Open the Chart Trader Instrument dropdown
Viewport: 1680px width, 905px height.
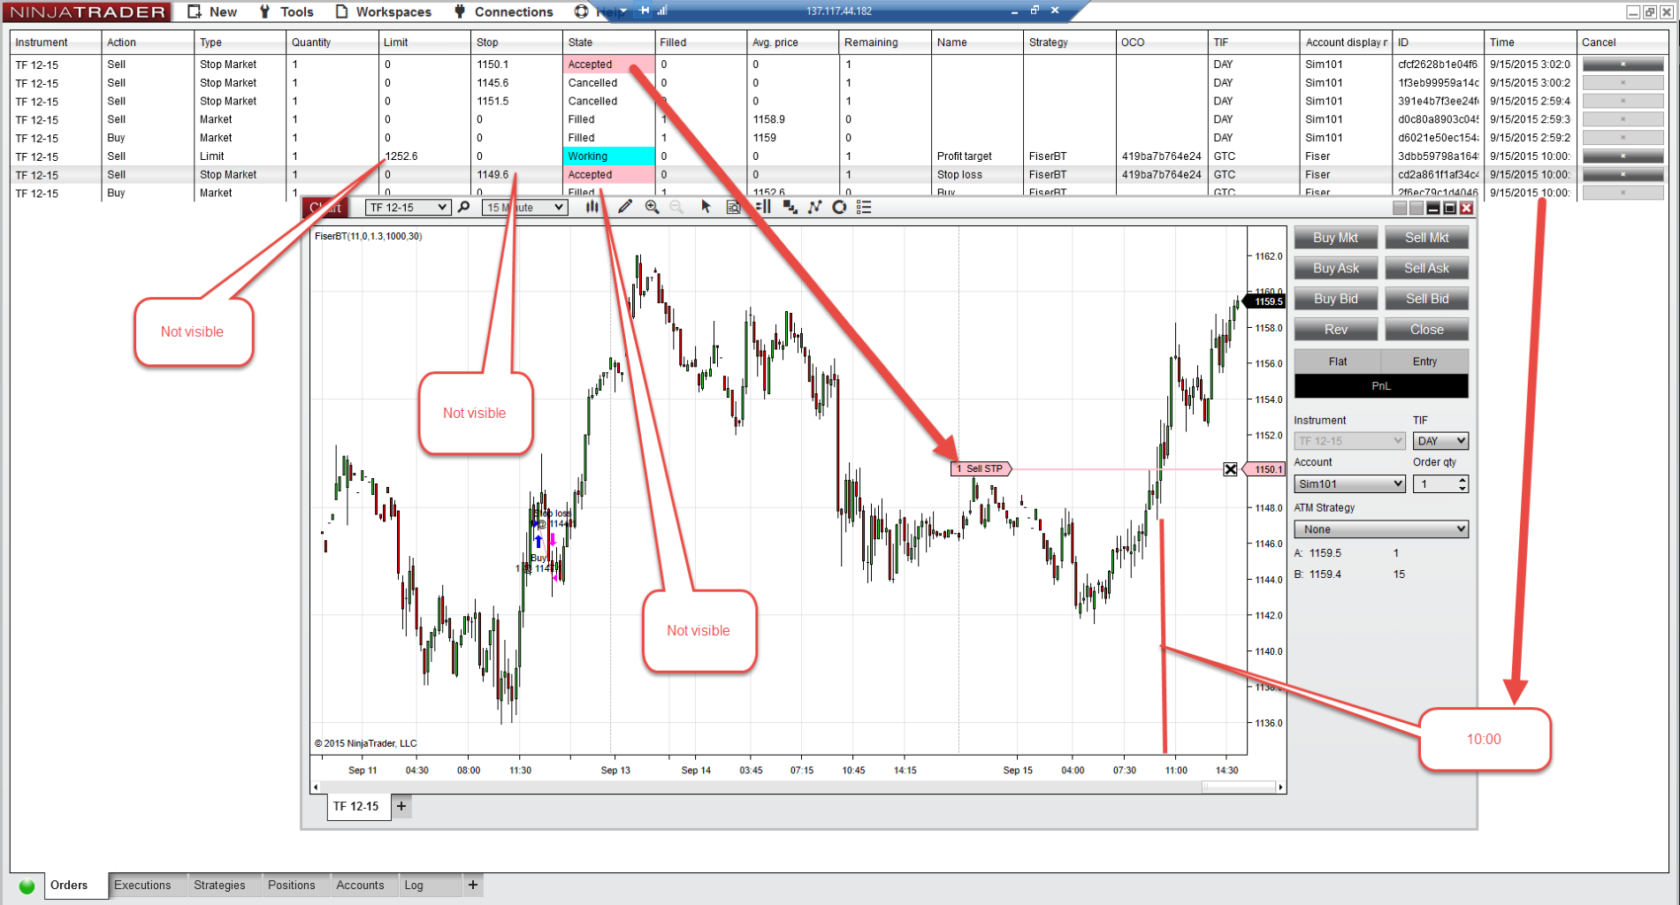[x=1349, y=441]
